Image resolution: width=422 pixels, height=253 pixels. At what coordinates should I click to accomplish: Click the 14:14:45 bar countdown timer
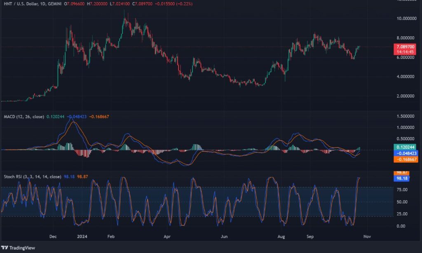[x=405, y=52]
